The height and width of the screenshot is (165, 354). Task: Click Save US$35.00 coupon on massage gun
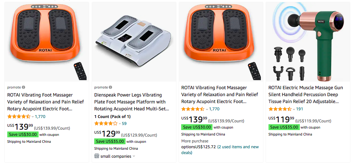pyautogui.click(x=284, y=127)
